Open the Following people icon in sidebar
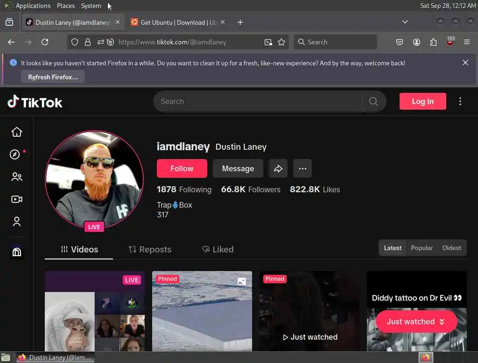 (x=17, y=177)
